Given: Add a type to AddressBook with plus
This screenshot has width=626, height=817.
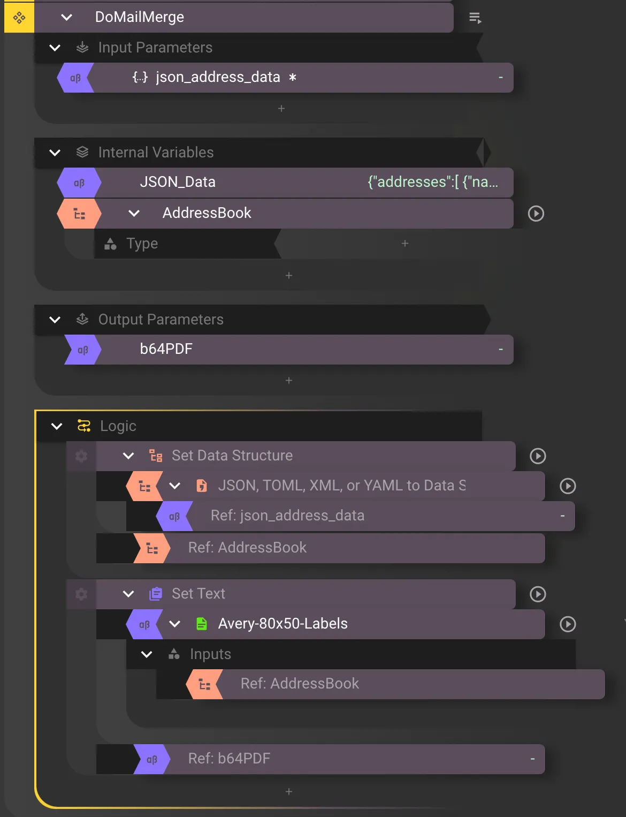Looking at the screenshot, I should pyautogui.click(x=405, y=244).
